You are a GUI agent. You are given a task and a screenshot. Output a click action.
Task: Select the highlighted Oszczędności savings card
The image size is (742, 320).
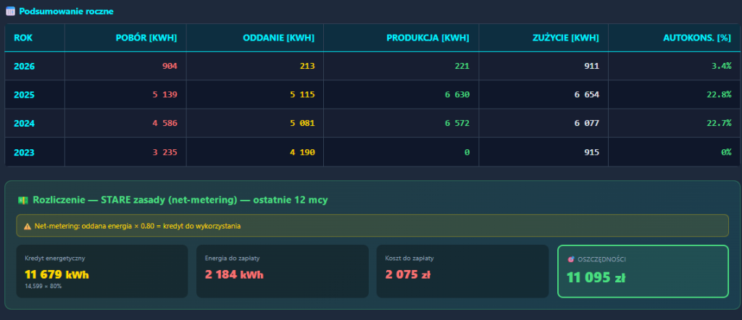tap(642, 271)
